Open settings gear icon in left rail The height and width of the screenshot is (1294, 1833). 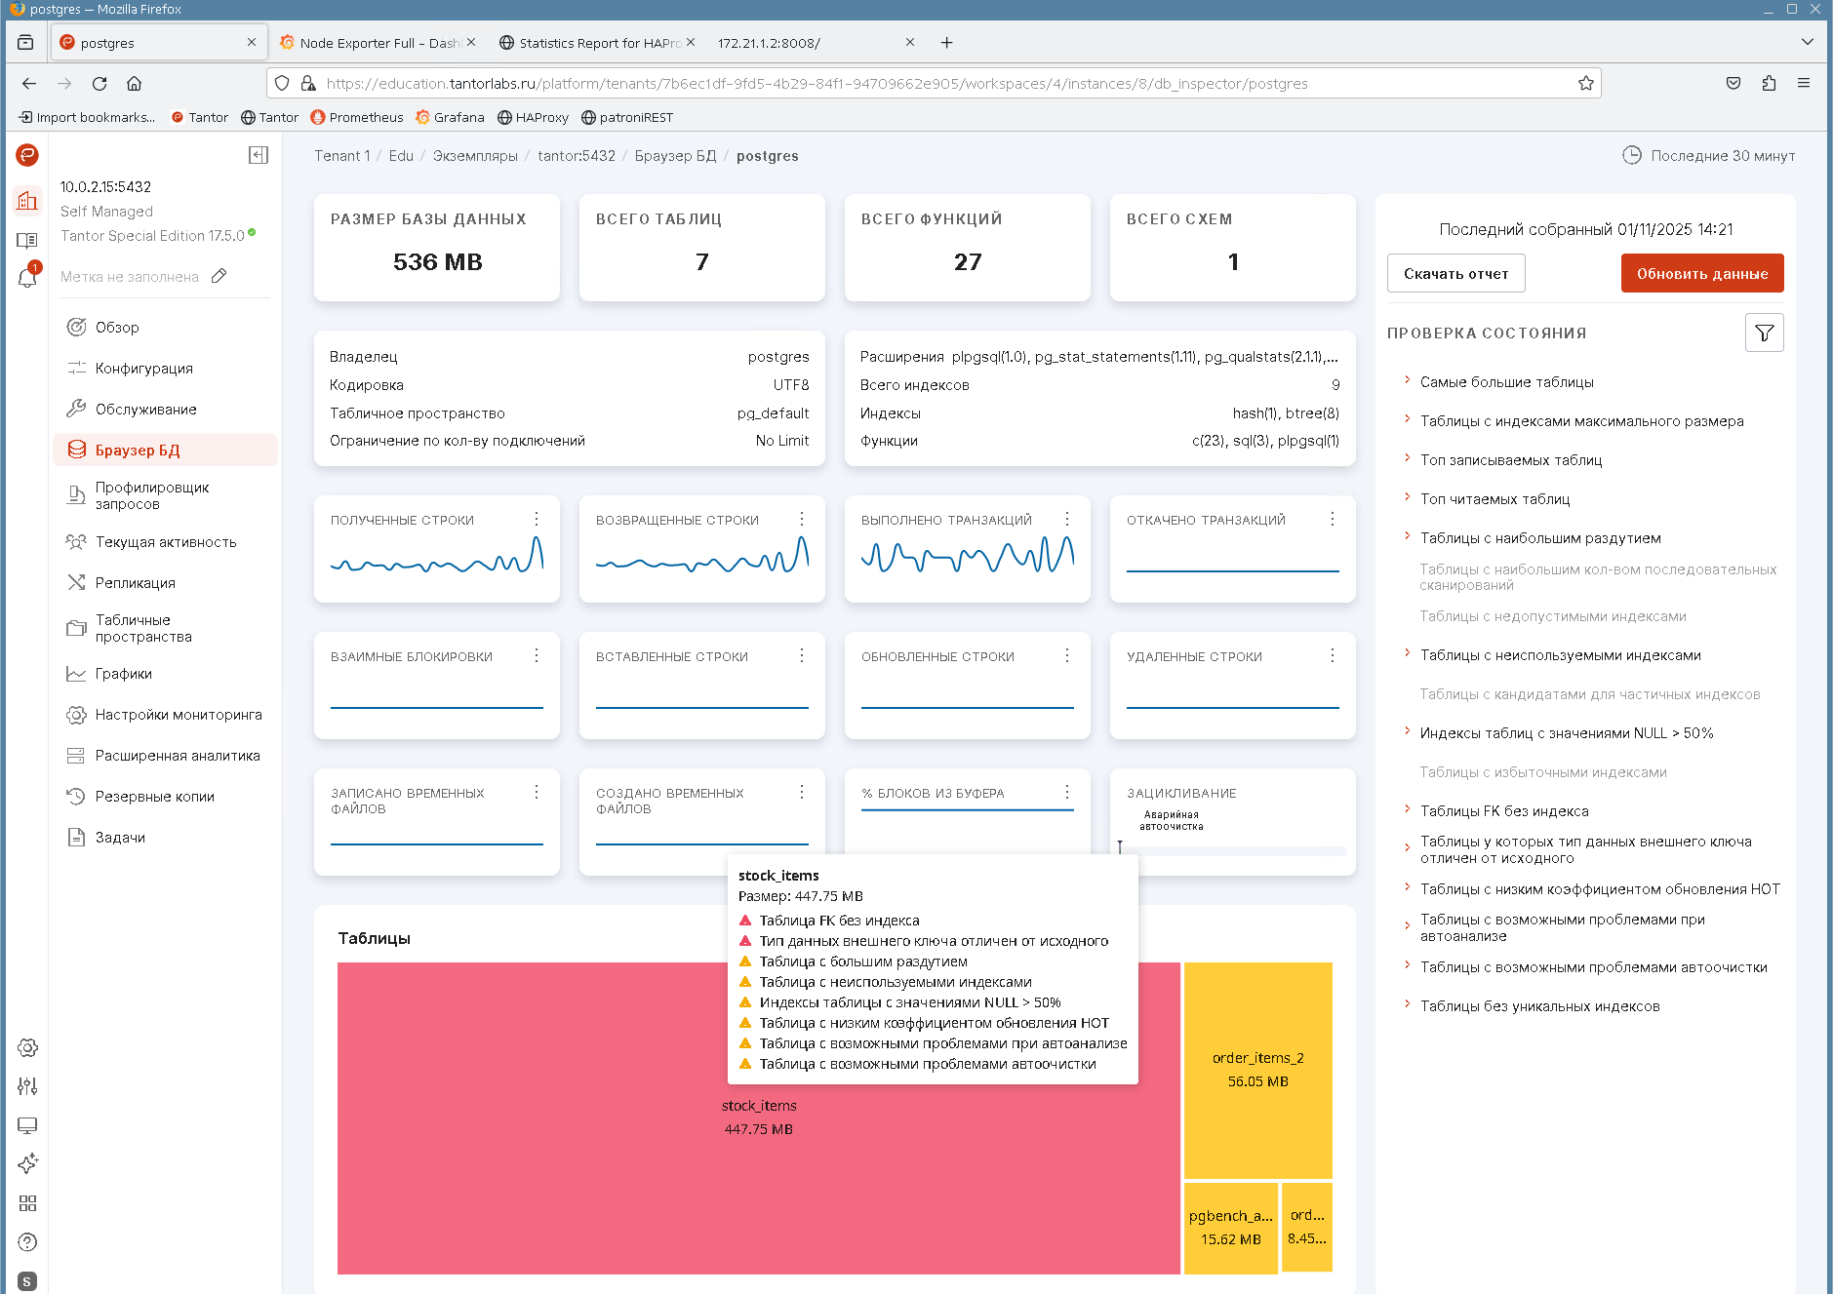point(27,1047)
